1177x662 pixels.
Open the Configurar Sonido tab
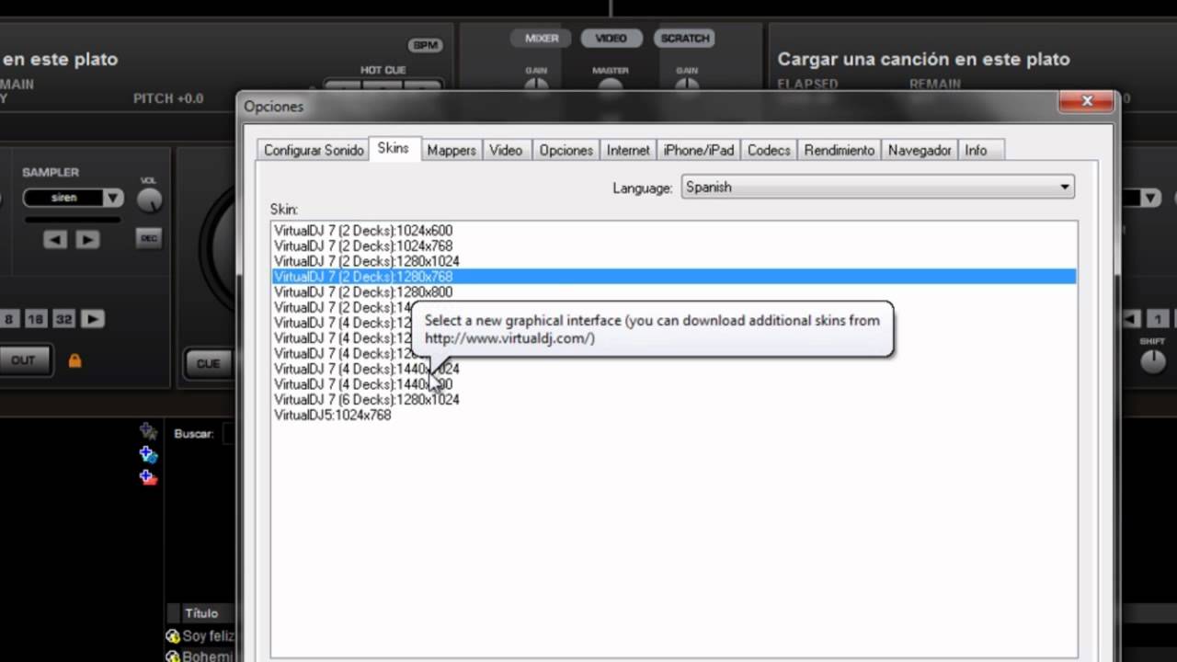(314, 150)
